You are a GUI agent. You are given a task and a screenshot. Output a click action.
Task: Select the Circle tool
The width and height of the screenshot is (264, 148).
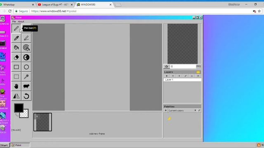(x=26, y=67)
